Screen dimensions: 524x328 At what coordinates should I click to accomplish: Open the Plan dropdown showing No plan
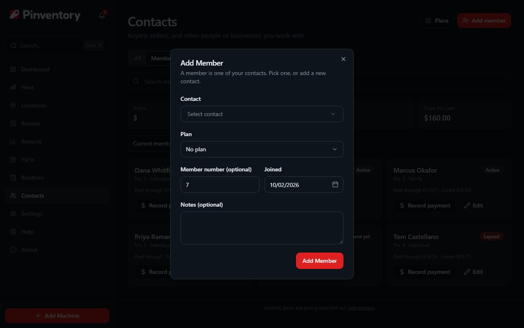pos(262,149)
